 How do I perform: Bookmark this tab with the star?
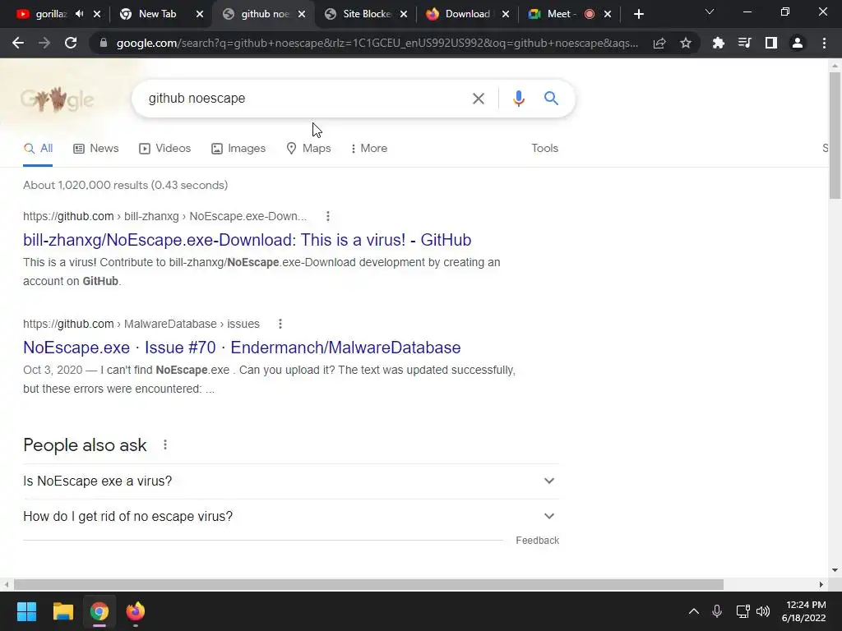tap(686, 43)
